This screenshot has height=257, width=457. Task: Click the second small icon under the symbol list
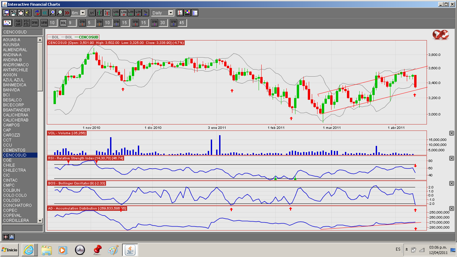coord(11,237)
